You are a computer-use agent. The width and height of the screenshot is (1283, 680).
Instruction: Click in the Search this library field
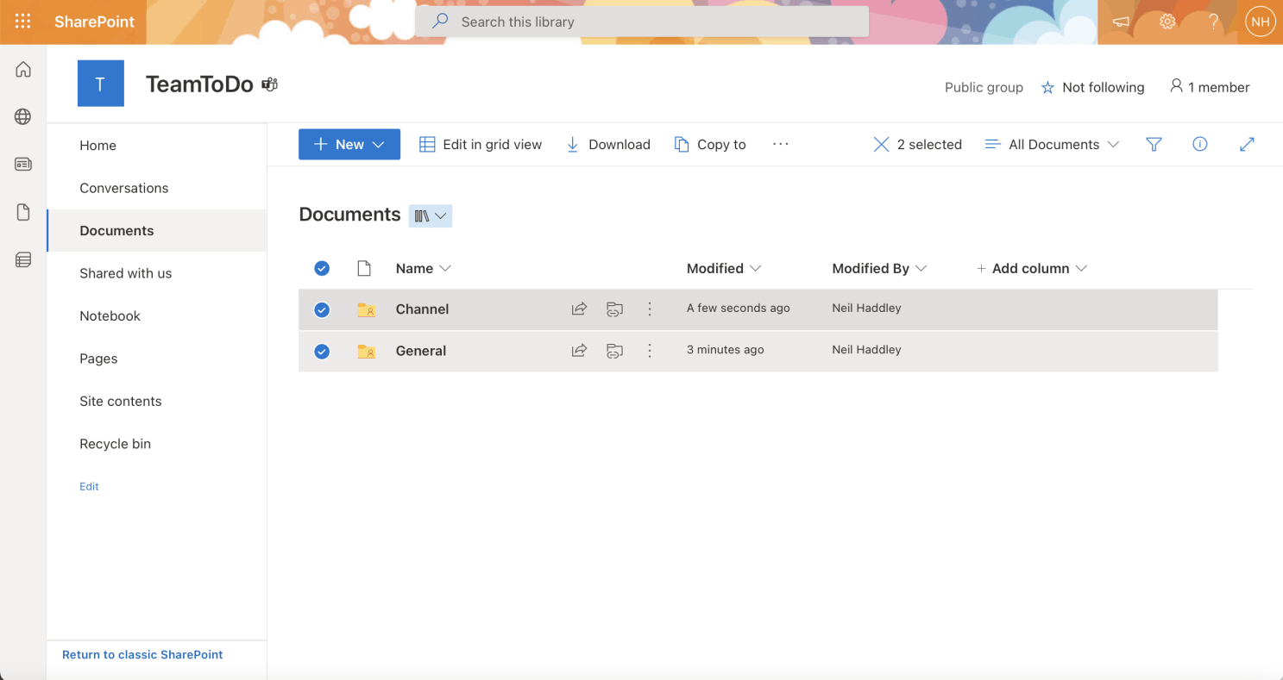pyautogui.click(x=641, y=22)
